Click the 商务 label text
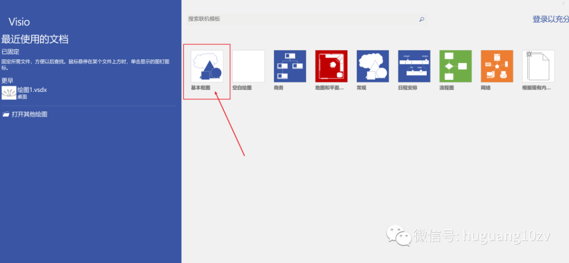The image size is (569, 263). 279,87
